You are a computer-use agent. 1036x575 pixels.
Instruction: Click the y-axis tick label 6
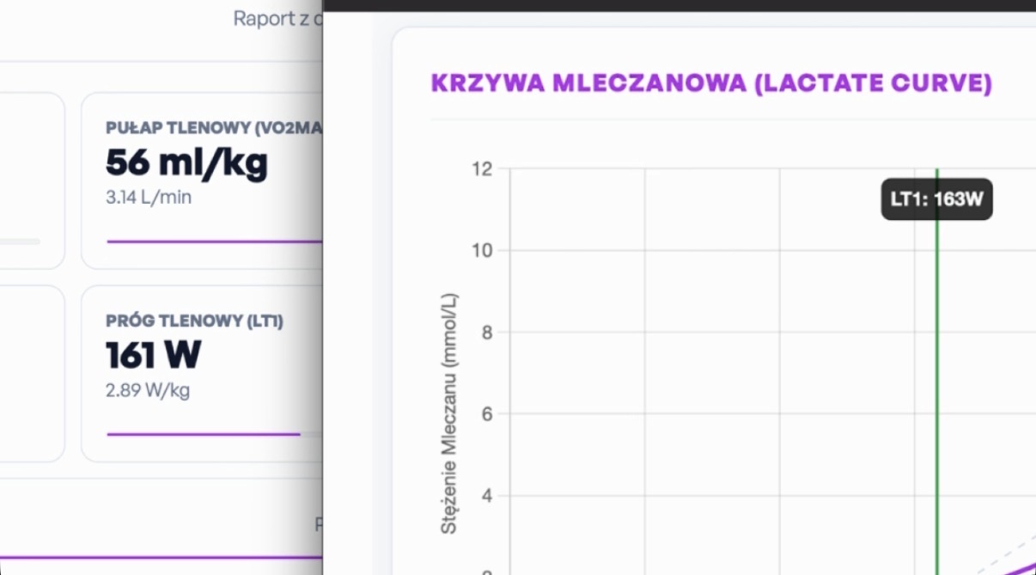486,414
